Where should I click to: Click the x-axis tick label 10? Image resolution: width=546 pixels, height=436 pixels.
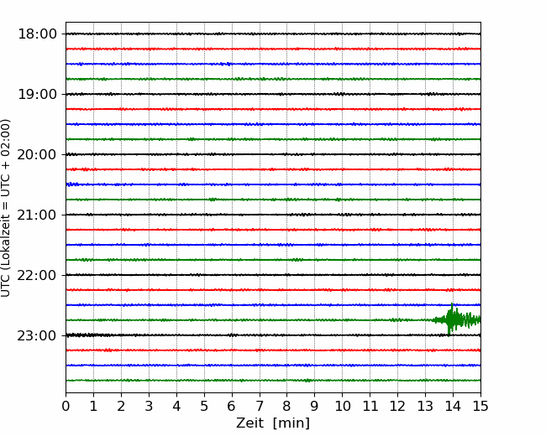click(x=342, y=406)
